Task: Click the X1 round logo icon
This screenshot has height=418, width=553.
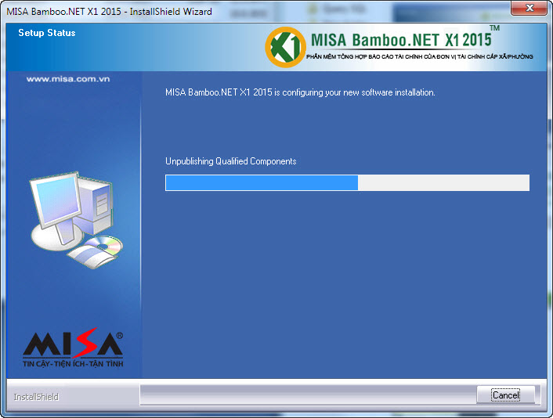Action: (x=285, y=47)
